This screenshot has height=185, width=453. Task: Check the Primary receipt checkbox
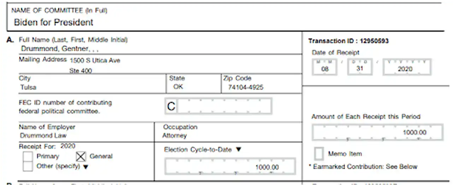(x=28, y=157)
